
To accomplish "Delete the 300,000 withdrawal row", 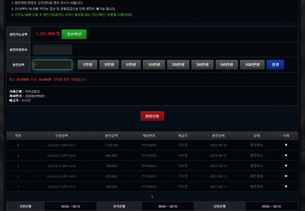I will coord(286,186).
